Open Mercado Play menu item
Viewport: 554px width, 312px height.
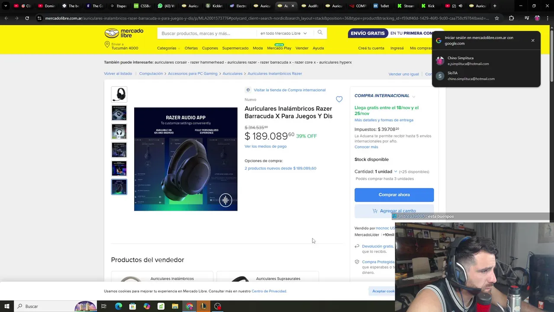click(279, 48)
